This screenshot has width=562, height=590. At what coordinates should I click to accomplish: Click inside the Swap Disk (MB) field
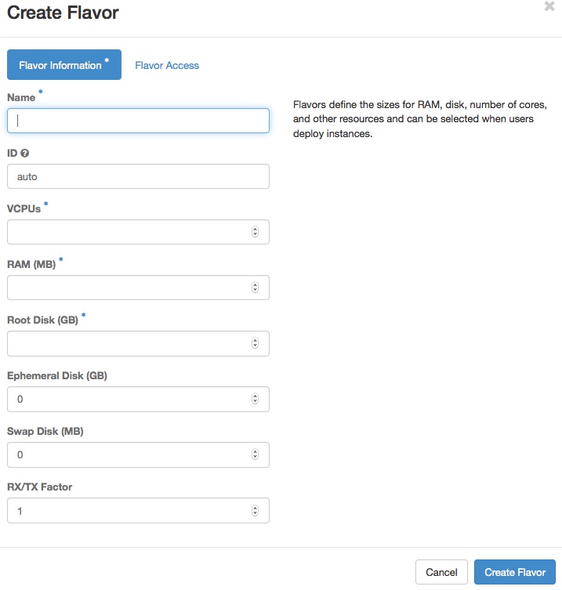point(125,454)
